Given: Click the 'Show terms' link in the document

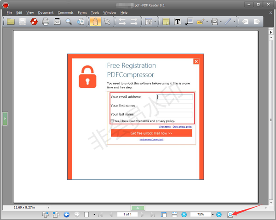Looking at the screenshot, I should click(165, 127).
